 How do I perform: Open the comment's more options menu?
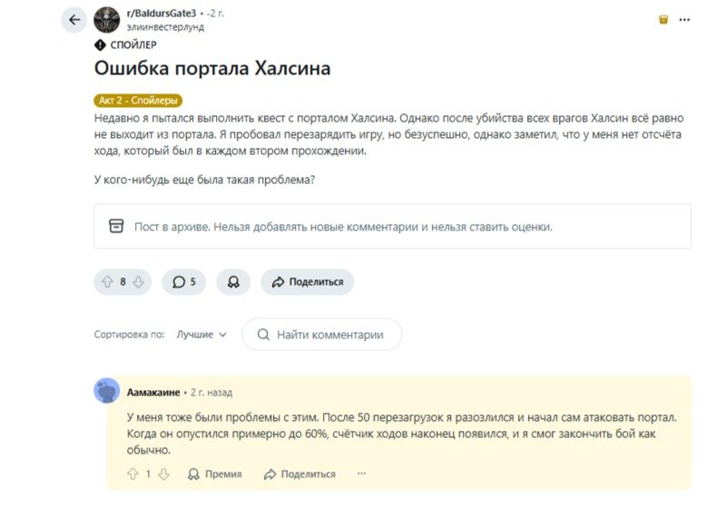pos(362,473)
